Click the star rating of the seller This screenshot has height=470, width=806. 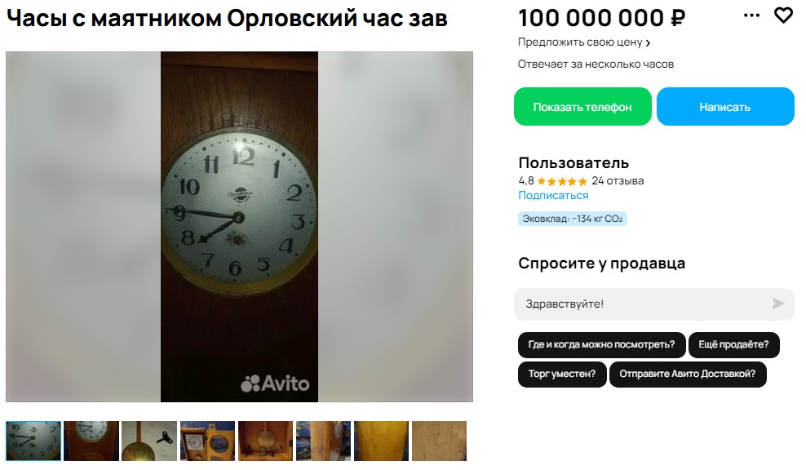click(562, 181)
